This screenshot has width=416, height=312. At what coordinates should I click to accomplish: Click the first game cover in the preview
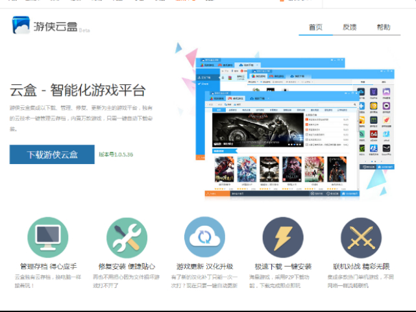[224, 169]
